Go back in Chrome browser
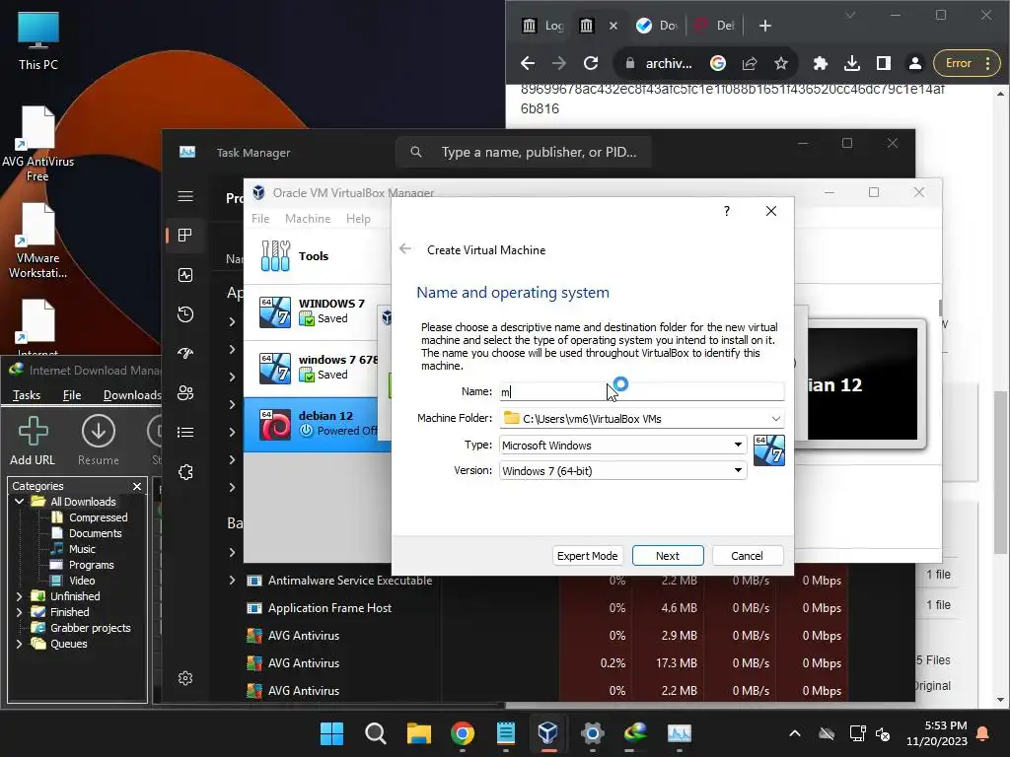This screenshot has height=757, width=1010. (x=528, y=63)
